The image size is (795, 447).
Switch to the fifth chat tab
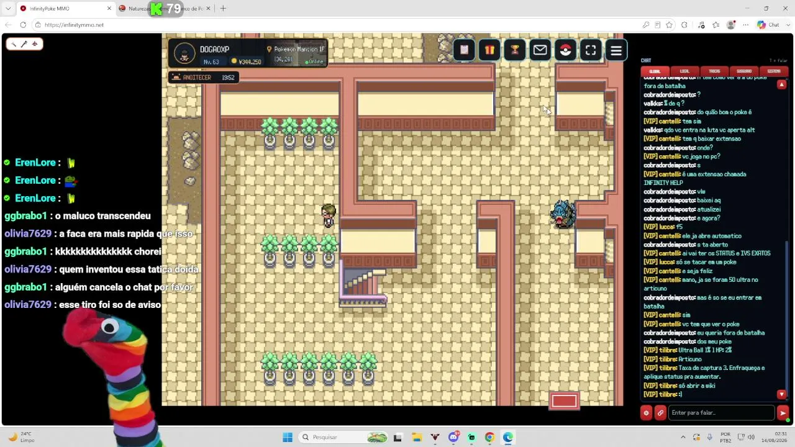tap(774, 71)
